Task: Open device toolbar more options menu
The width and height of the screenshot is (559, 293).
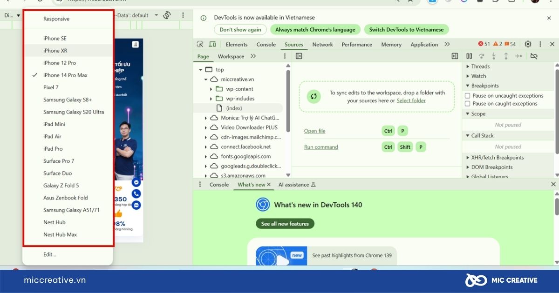Action: click(183, 15)
